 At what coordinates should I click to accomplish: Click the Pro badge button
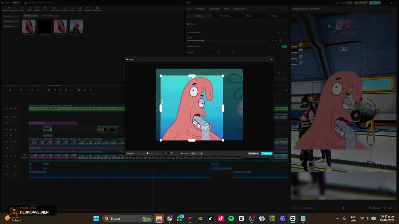pyautogui.click(x=349, y=3)
